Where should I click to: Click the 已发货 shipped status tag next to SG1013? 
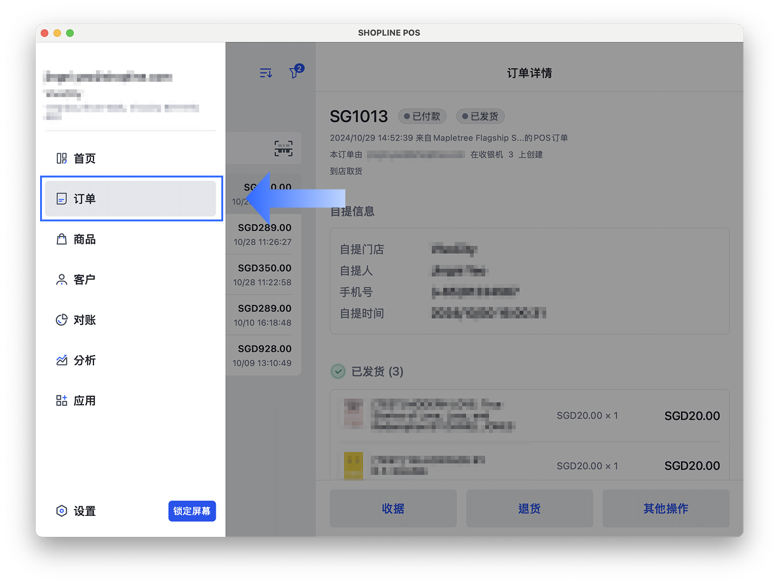point(480,116)
